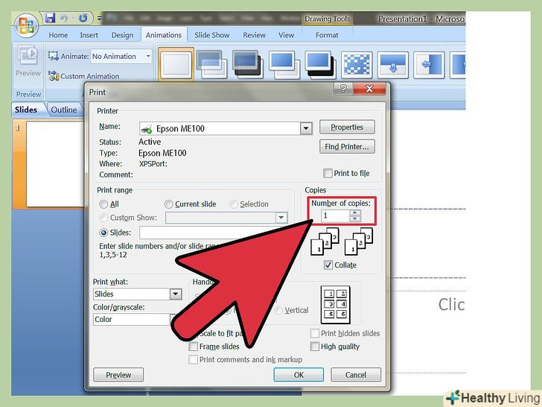Open the Customize Quick Access Toolbar arrow
Screen dimensions: 542x407
100,19
